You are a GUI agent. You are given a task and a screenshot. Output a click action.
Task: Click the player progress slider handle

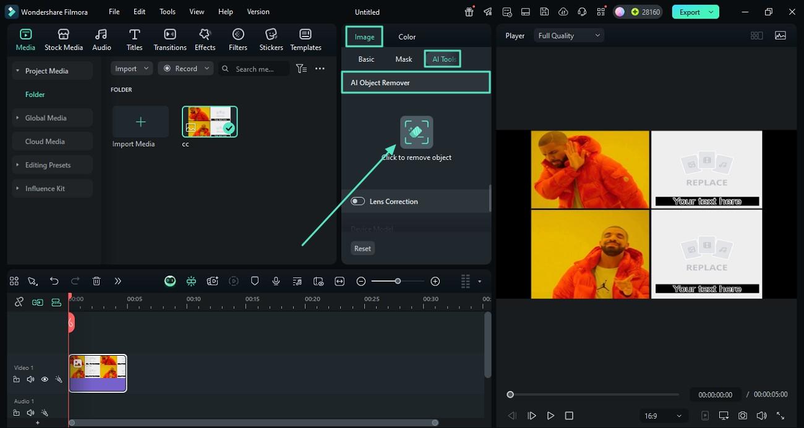510,395
